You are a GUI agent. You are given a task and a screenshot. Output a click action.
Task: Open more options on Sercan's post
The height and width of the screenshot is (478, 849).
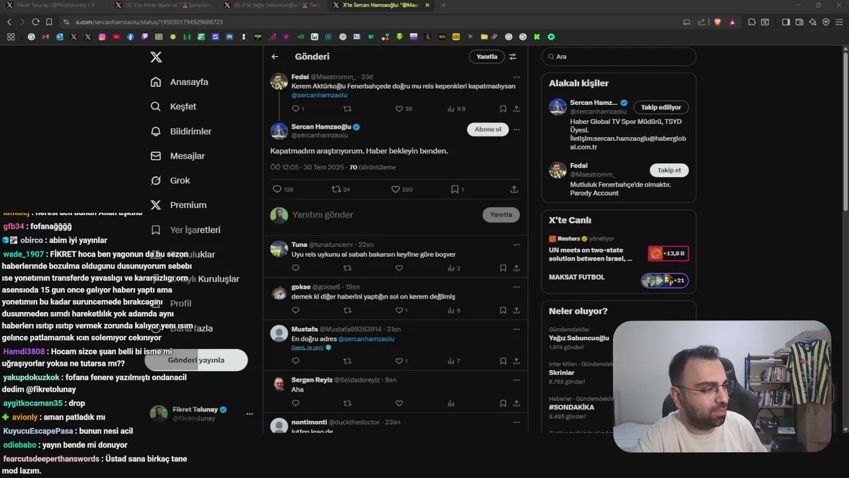516,129
